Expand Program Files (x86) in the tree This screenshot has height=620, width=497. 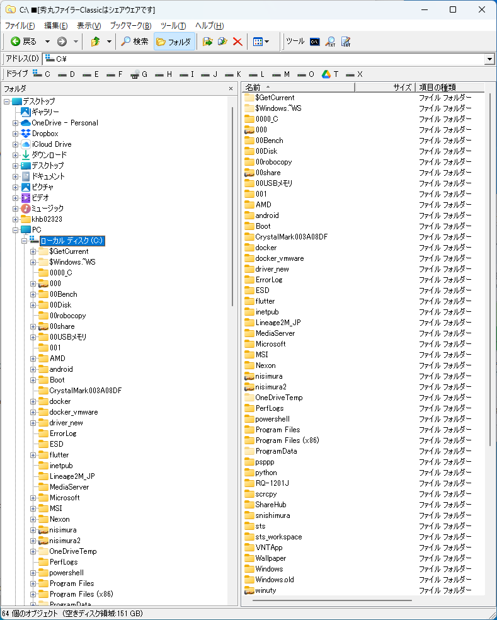(33, 594)
